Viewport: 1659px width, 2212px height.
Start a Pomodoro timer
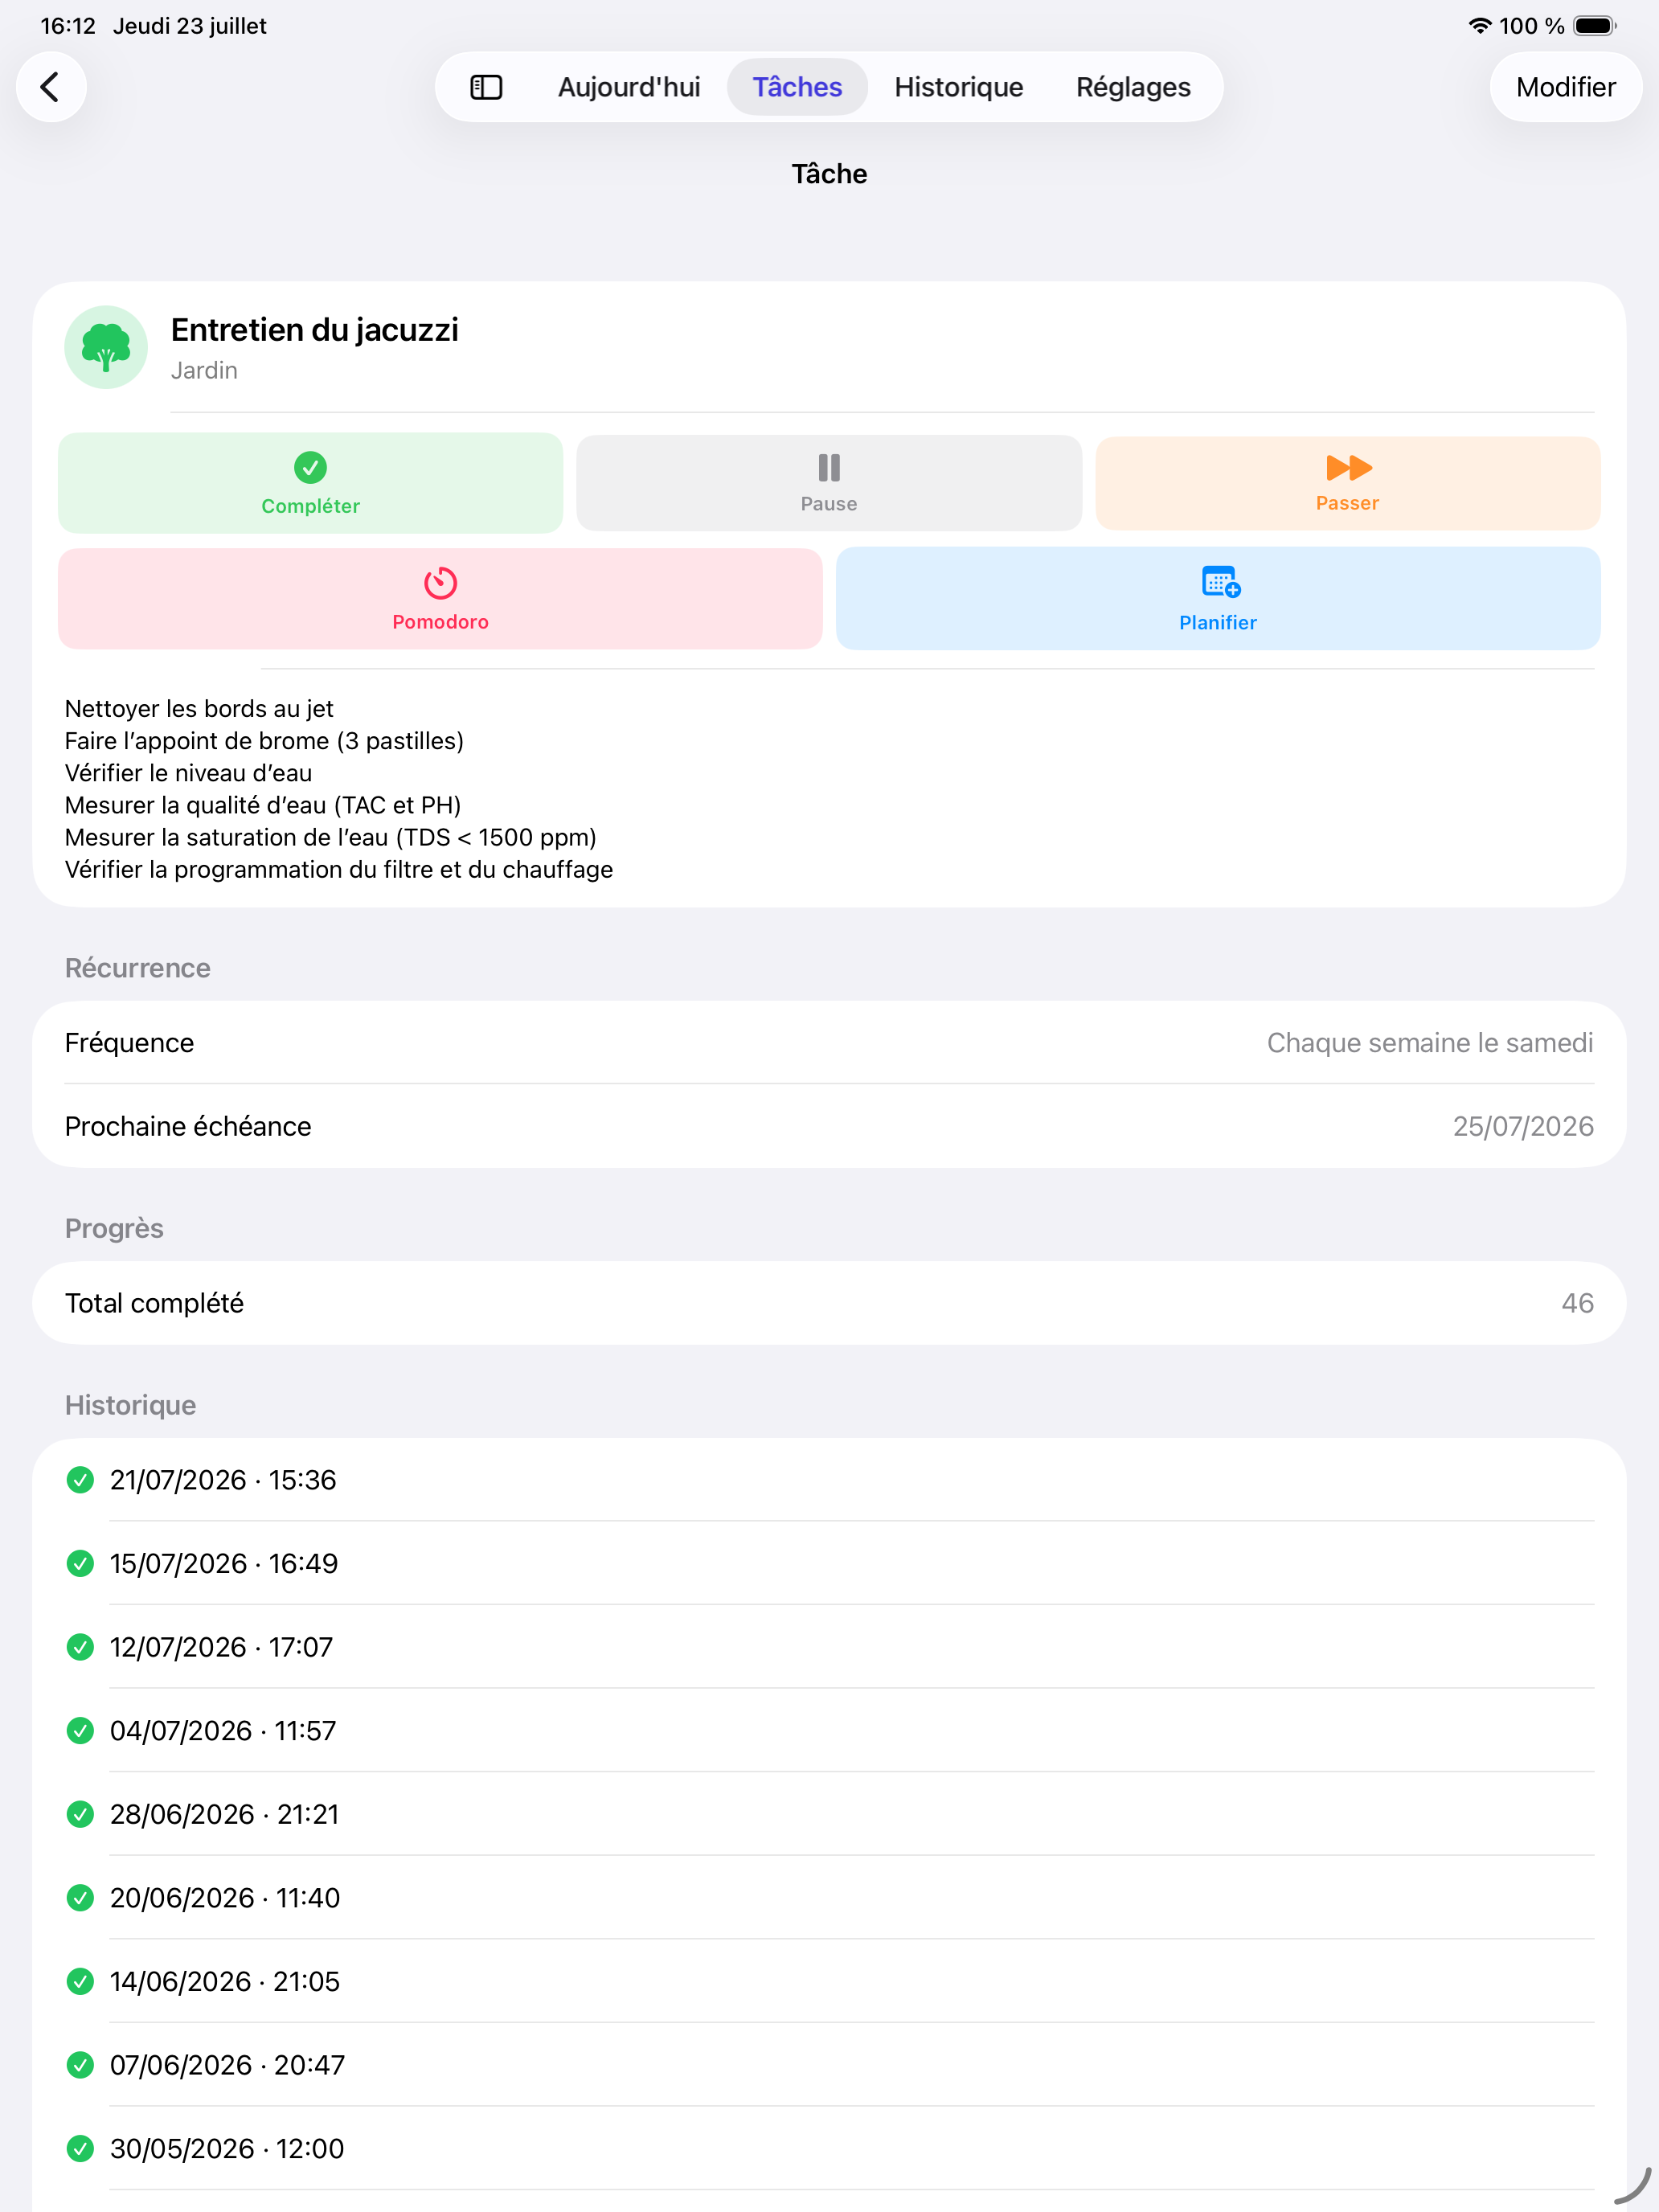[x=440, y=598]
